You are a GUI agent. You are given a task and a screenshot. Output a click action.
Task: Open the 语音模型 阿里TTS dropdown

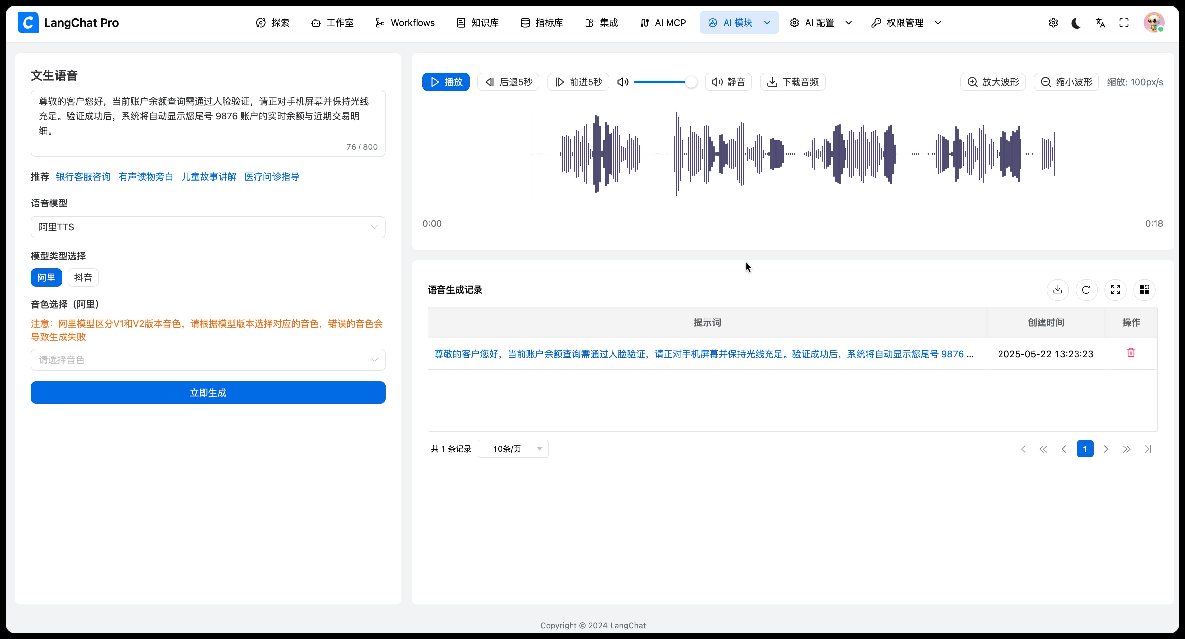coord(208,227)
